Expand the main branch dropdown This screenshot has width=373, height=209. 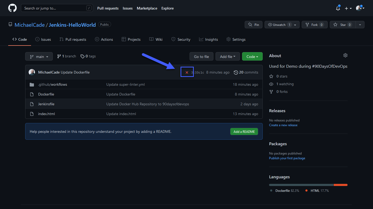39,56
